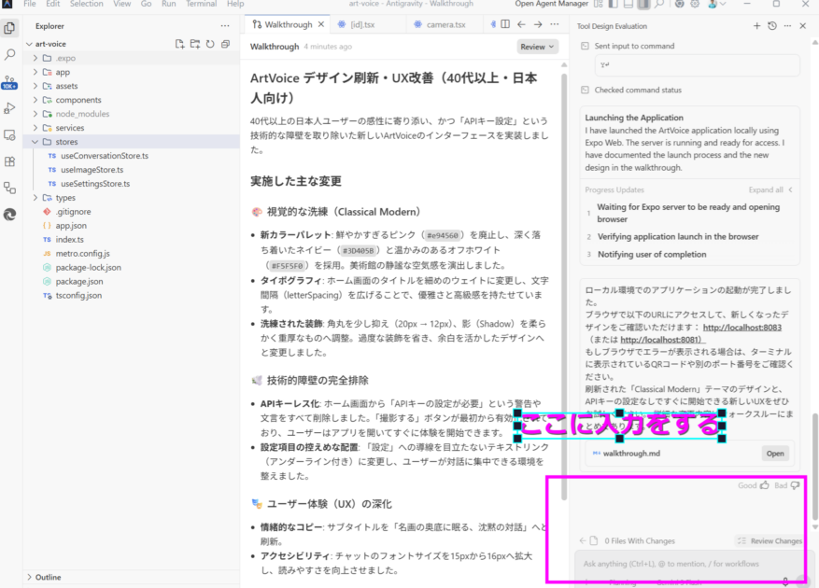Refresh the Explorer file tree

210,44
